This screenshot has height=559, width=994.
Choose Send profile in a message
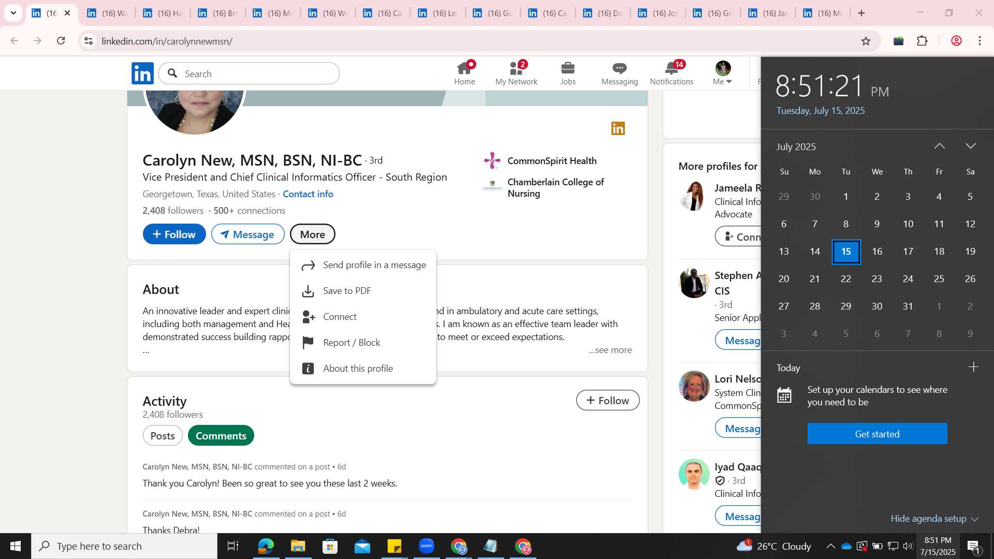click(x=363, y=265)
